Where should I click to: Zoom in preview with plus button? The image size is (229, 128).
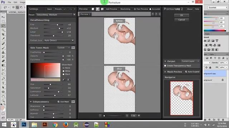[x=127, y=116]
